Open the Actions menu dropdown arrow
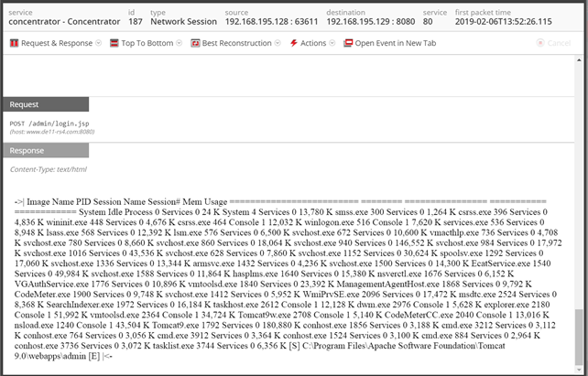The image size is (588, 376). 332,43
